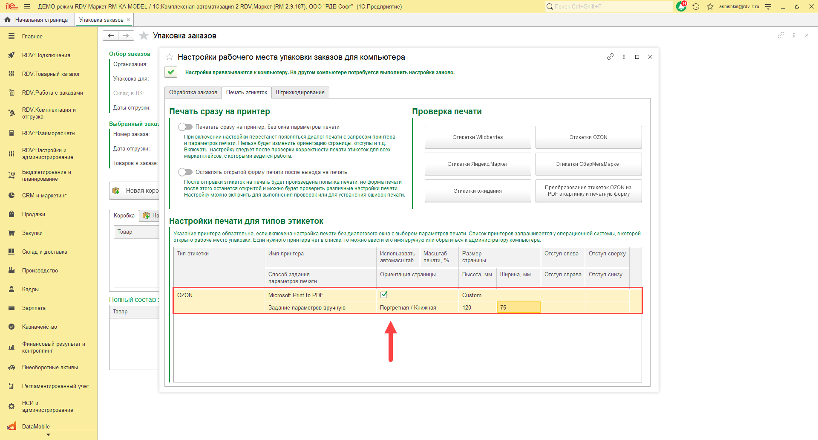Switch to the Обработка заказов tab
818x440 pixels.
(x=193, y=93)
